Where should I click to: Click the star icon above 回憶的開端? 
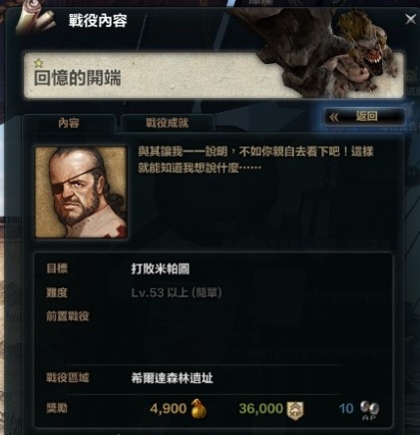39,63
